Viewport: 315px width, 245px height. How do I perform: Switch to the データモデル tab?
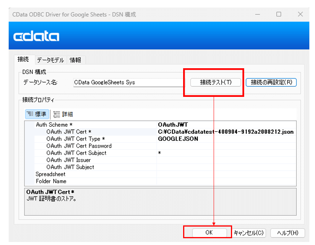pos(50,60)
